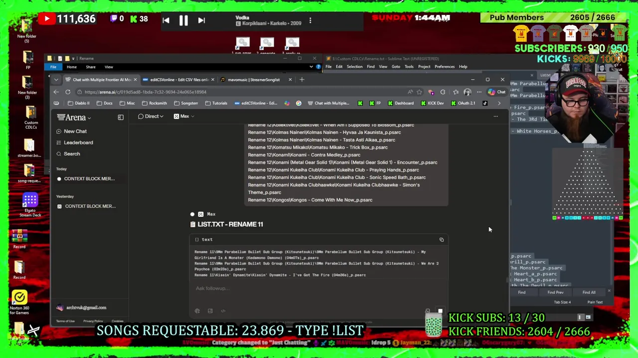Open Copilot Chat button in browser
This screenshot has width=638, height=358.
click(x=497, y=92)
